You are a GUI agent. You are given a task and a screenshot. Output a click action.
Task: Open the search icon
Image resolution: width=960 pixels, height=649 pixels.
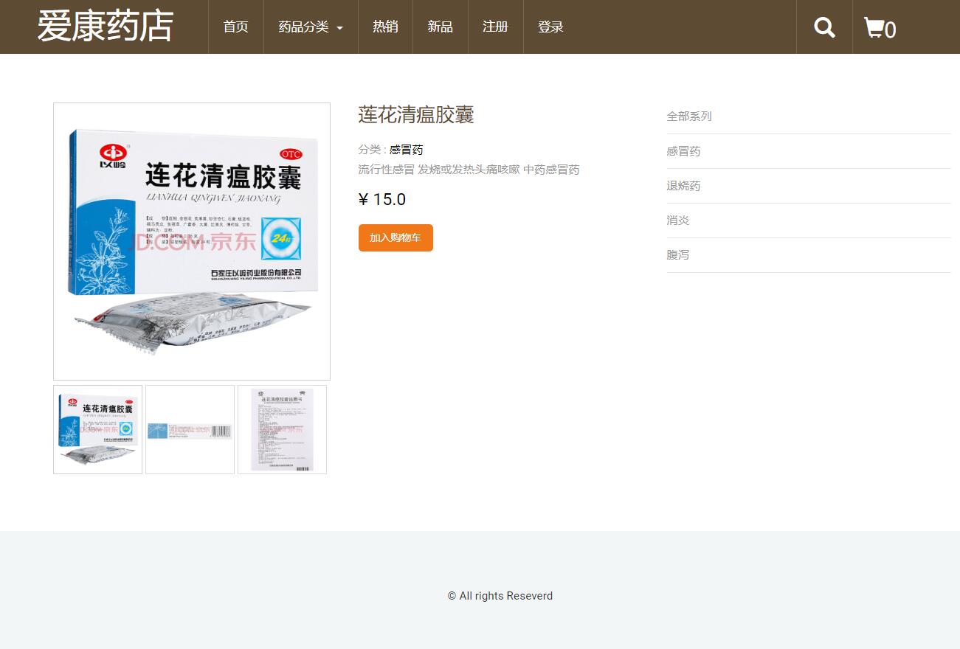point(823,27)
